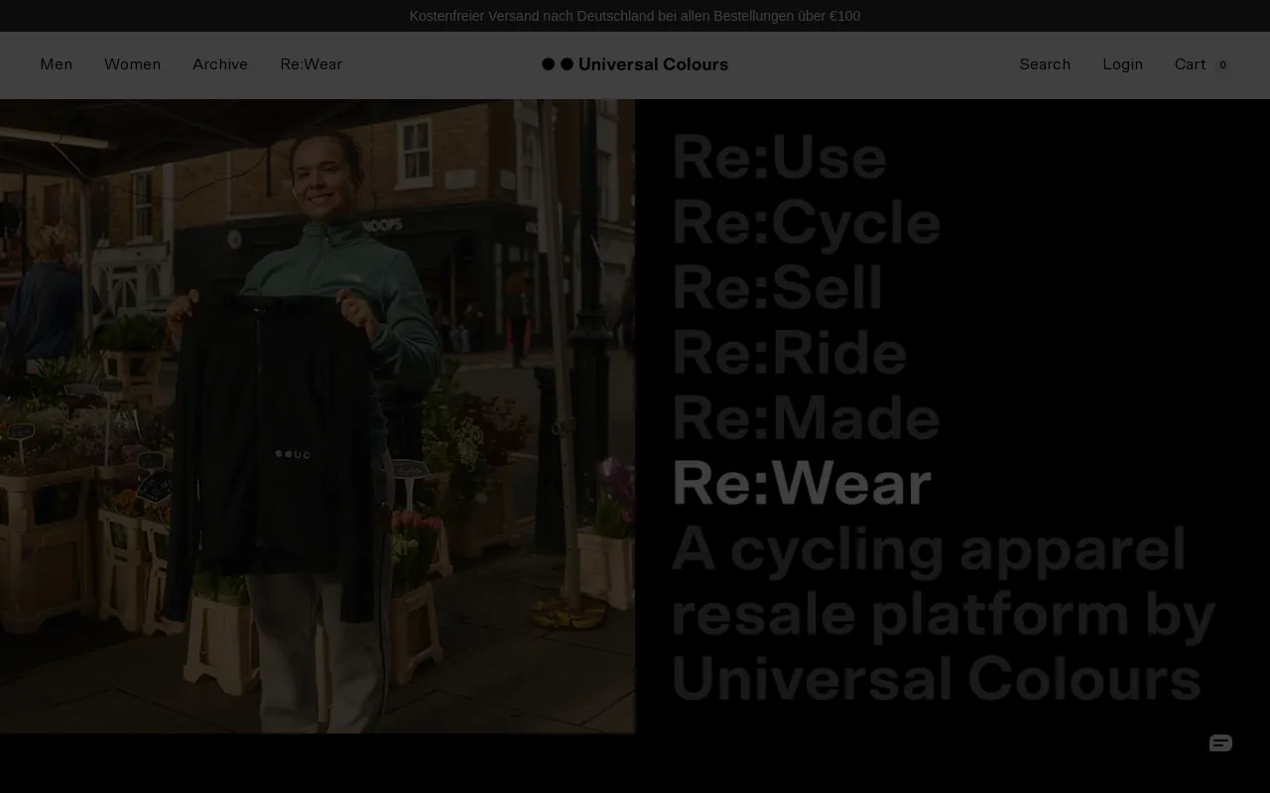Open the Re:Wear page
The width and height of the screenshot is (1270, 793).
tap(311, 64)
